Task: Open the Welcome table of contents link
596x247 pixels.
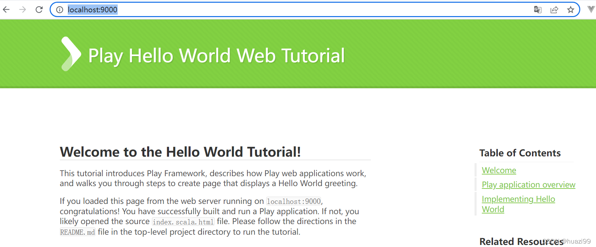Action: (x=499, y=170)
